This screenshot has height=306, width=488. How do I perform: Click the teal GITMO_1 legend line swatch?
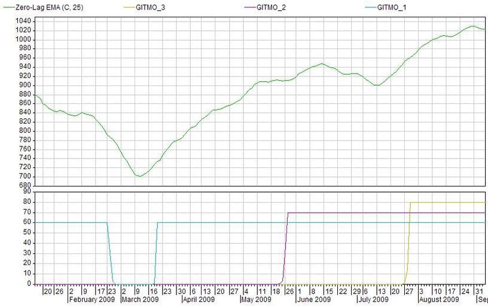pos(369,8)
